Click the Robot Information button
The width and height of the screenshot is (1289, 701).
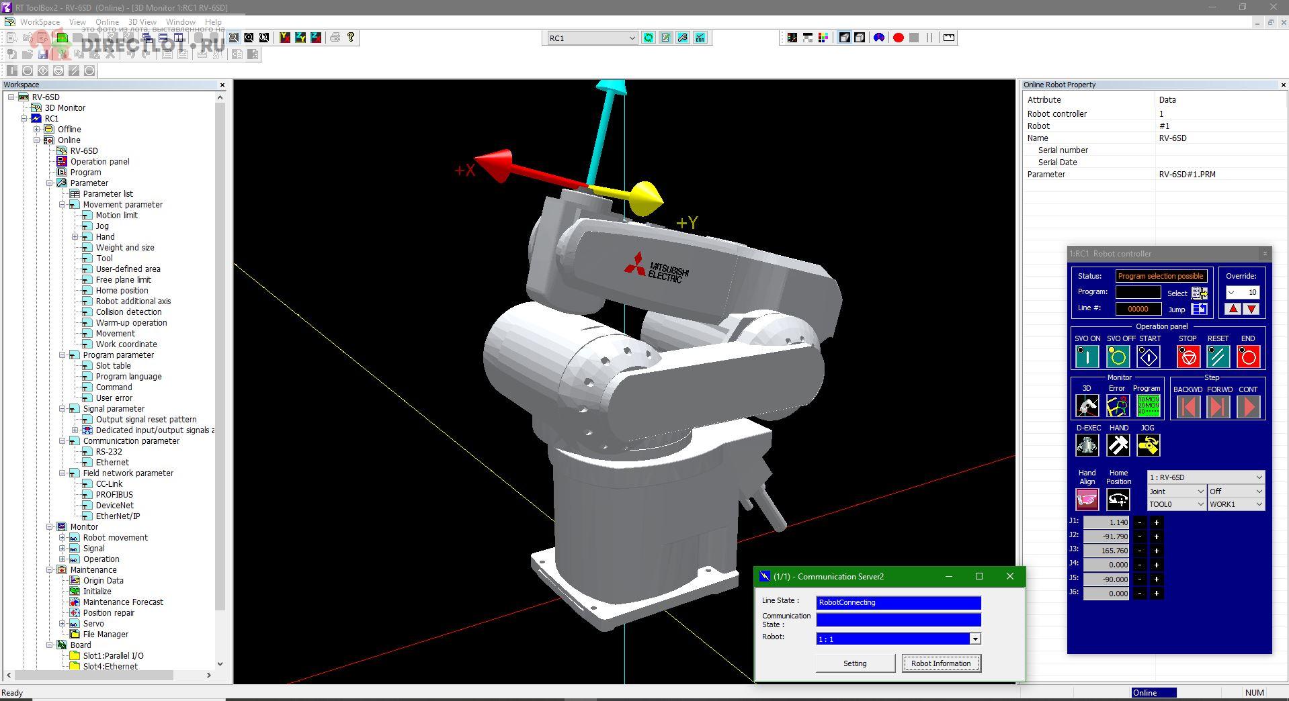pyautogui.click(x=940, y=663)
